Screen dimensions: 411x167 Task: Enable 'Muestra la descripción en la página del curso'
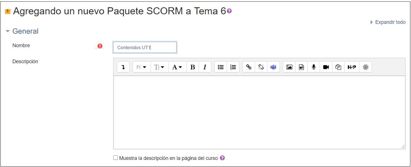[x=116, y=158]
